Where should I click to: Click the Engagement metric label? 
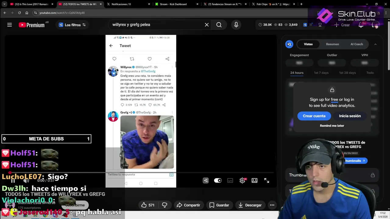coord(299,55)
